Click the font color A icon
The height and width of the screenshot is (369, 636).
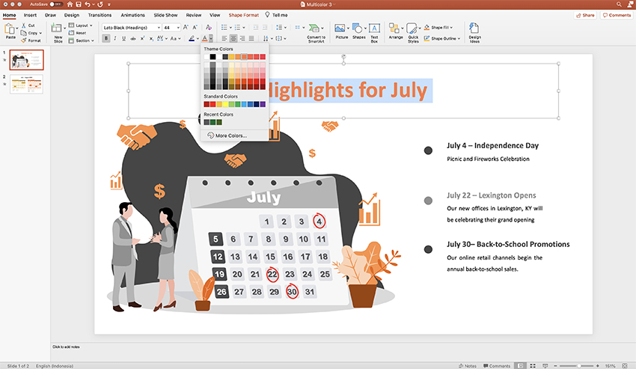click(x=205, y=38)
